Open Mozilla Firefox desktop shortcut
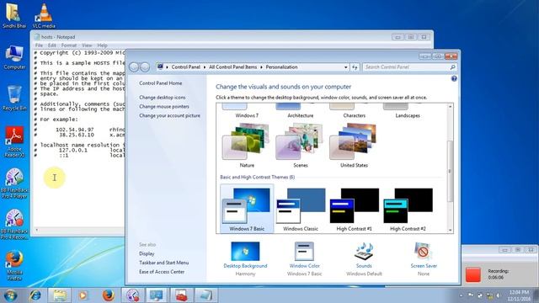Viewport: 539px width, 303px height. click(x=14, y=265)
